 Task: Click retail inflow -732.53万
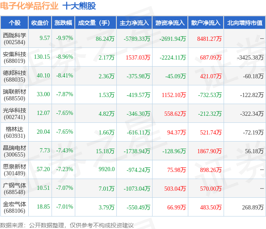click(210, 95)
